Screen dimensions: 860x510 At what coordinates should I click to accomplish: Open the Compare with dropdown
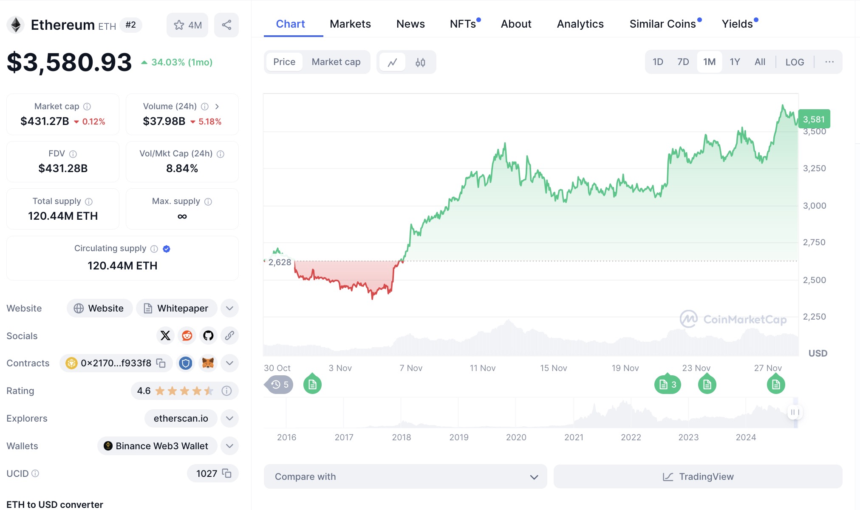click(405, 476)
